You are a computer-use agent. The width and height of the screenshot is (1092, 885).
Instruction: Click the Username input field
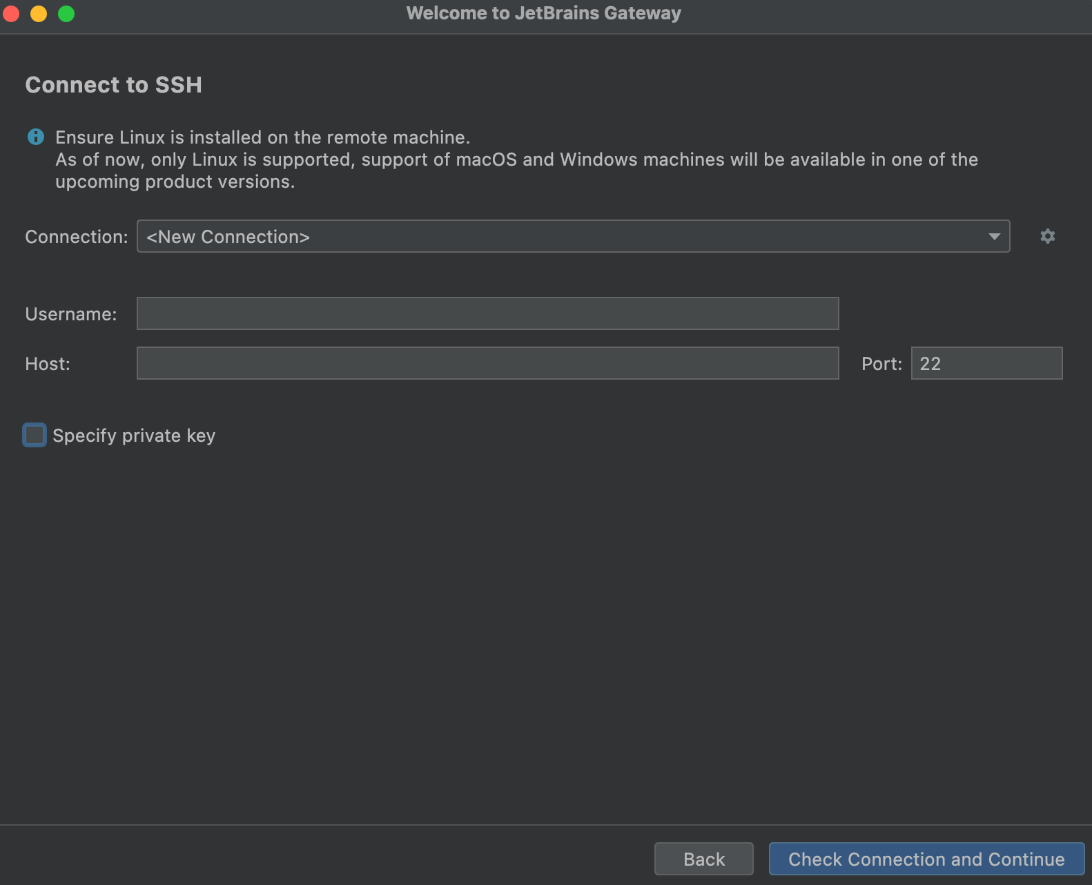click(x=487, y=313)
